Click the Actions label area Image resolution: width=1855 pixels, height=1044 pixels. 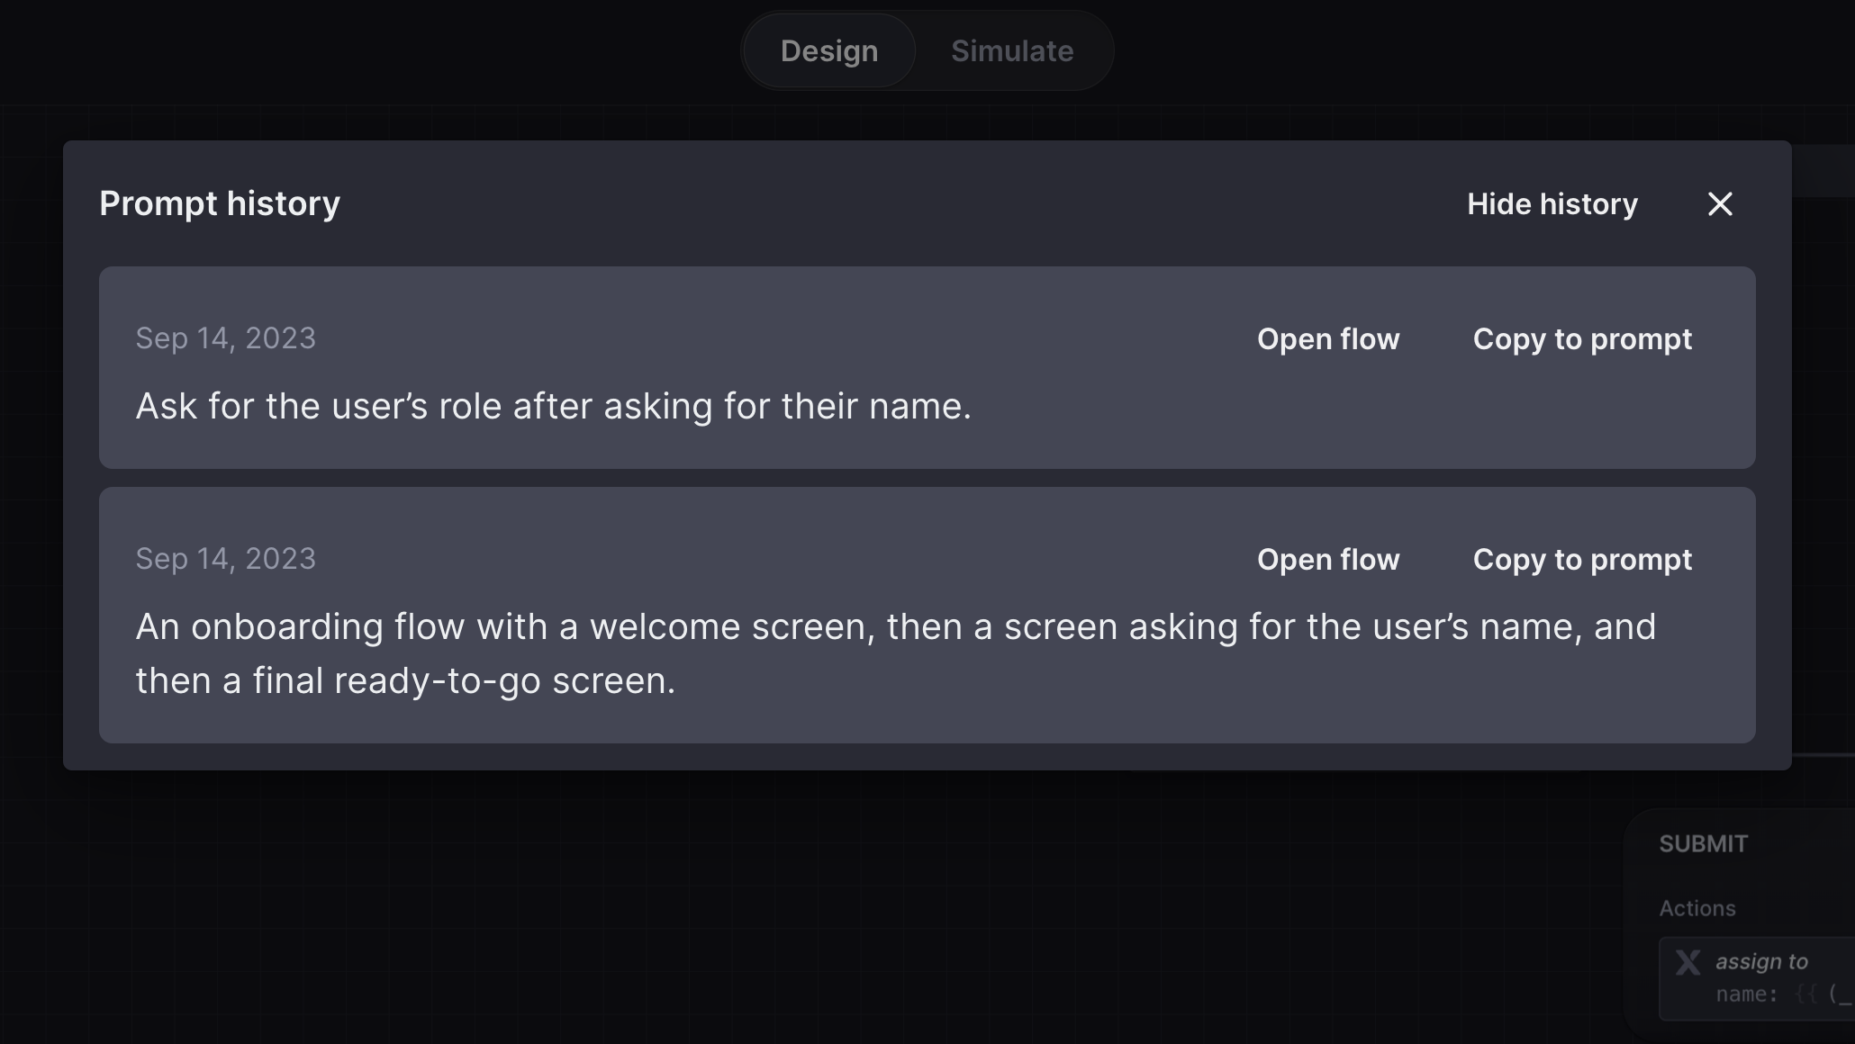[x=1697, y=908]
